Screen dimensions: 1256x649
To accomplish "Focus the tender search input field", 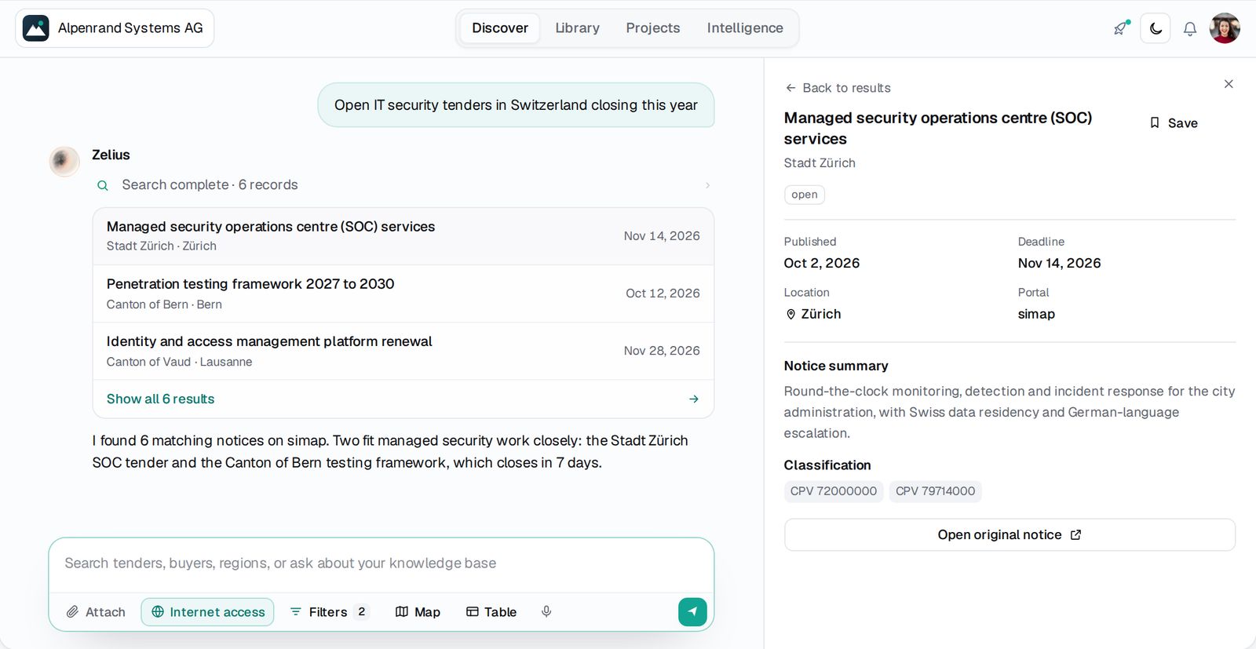I will point(382,563).
